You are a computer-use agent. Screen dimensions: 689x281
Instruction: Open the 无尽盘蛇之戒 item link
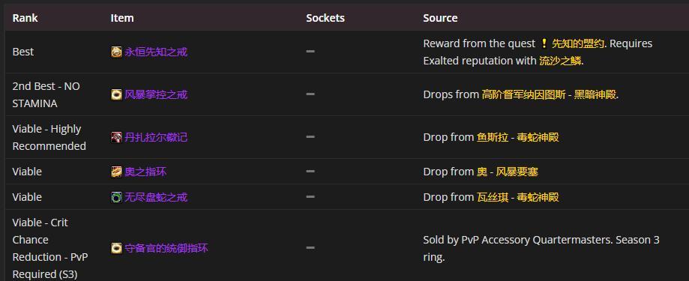(x=156, y=197)
